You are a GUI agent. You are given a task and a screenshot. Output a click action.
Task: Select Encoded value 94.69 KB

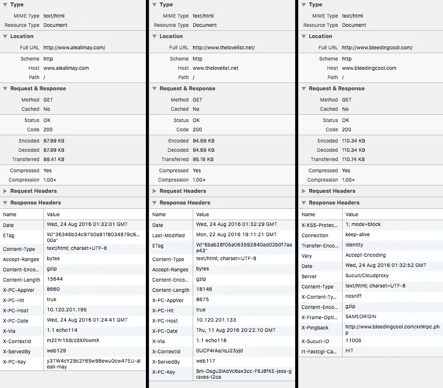pyautogui.click(x=203, y=141)
